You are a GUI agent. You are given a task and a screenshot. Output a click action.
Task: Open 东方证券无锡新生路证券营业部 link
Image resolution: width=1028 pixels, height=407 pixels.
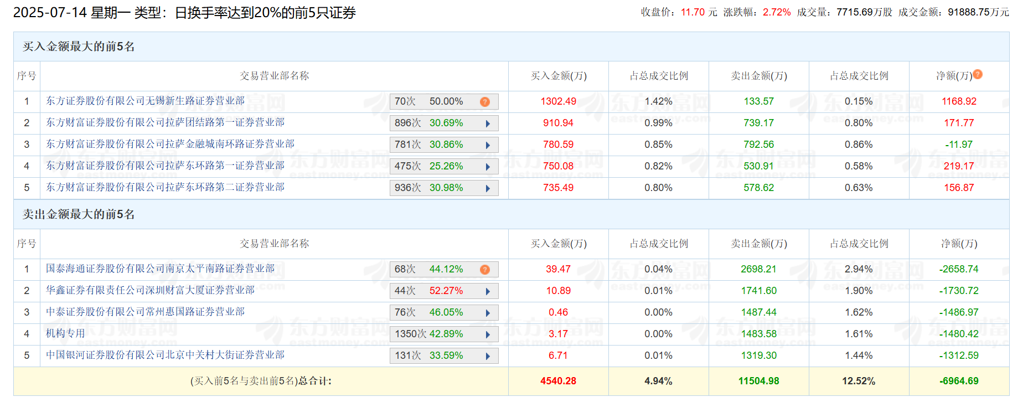pos(145,101)
